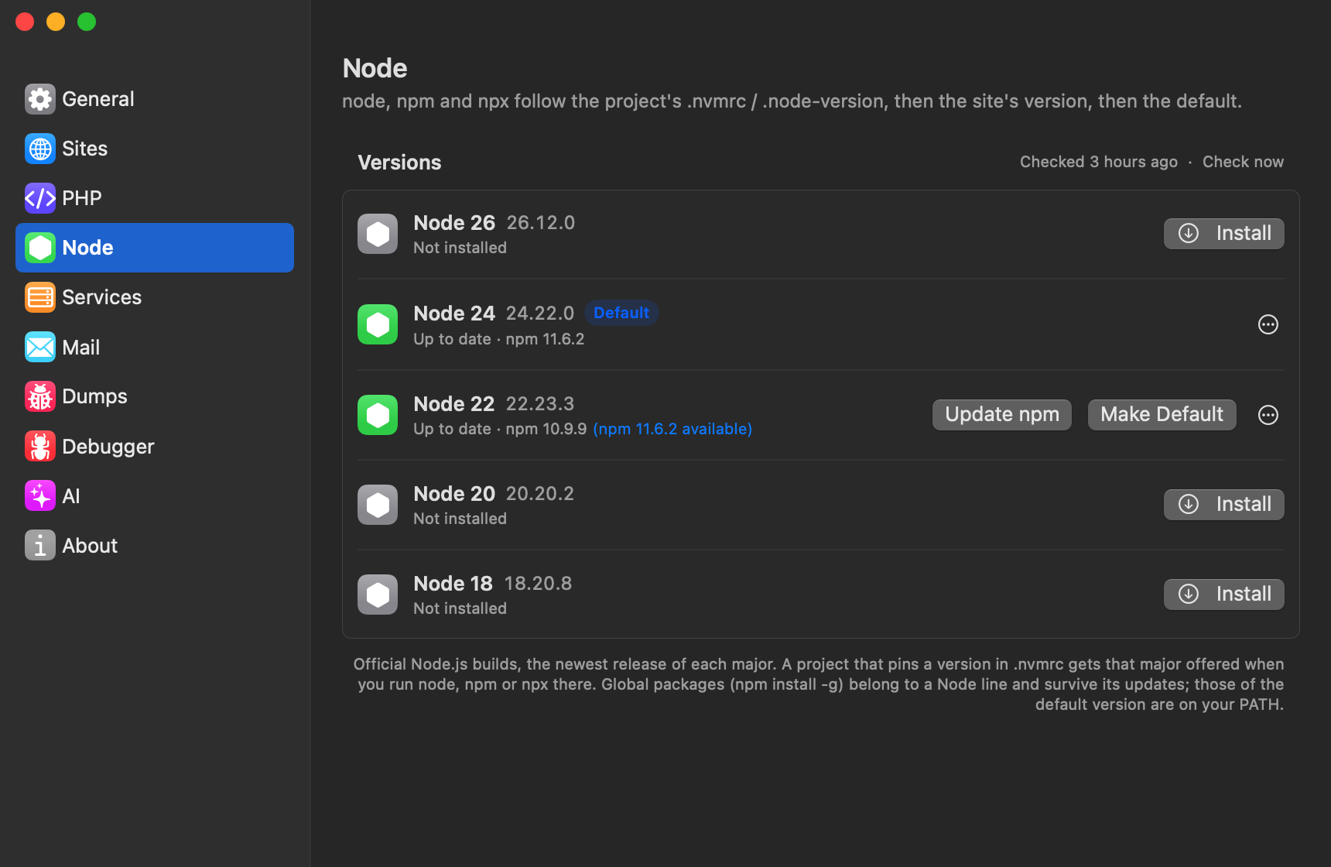Make Node 22 the default version
This screenshot has height=867, width=1331.
tap(1162, 415)
